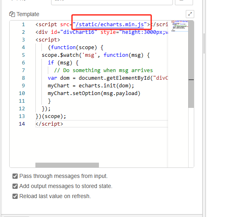The width and height of the screenshot is (226, 217).
Task: Place cursor on closing script tag line
Action: pyautogui.click(x=49, y=124)
